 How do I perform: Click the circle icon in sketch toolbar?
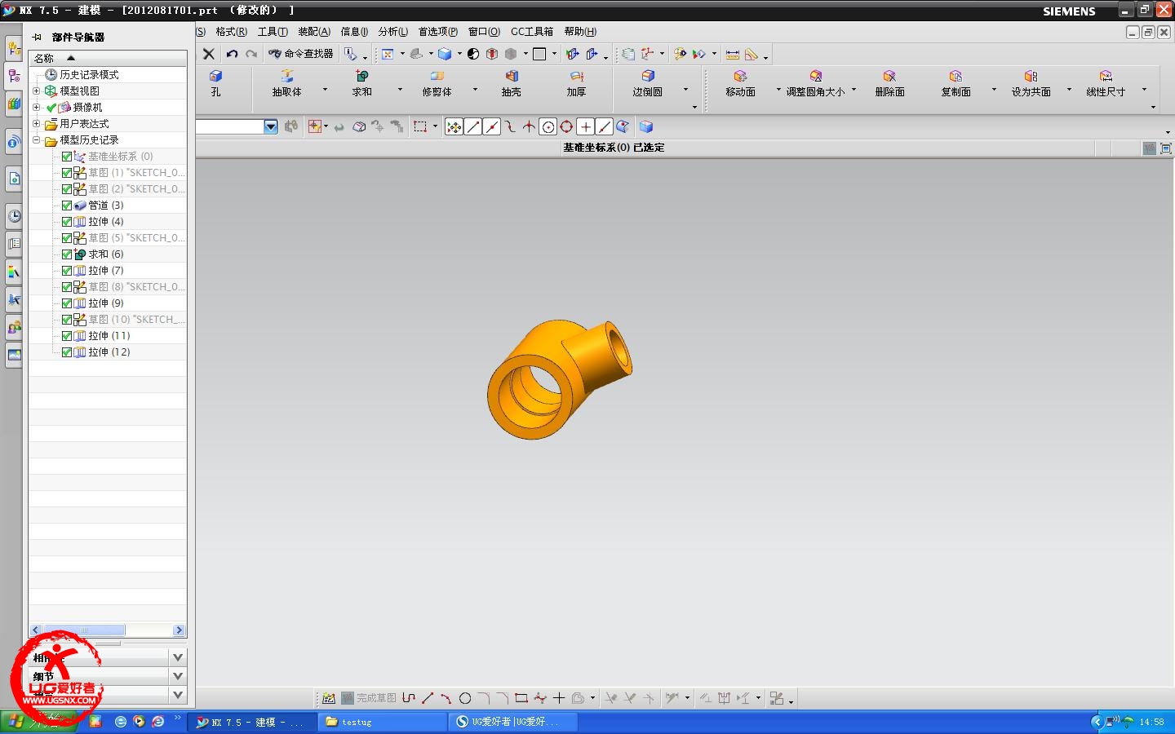pyautogui.click(x=465, y=698)
